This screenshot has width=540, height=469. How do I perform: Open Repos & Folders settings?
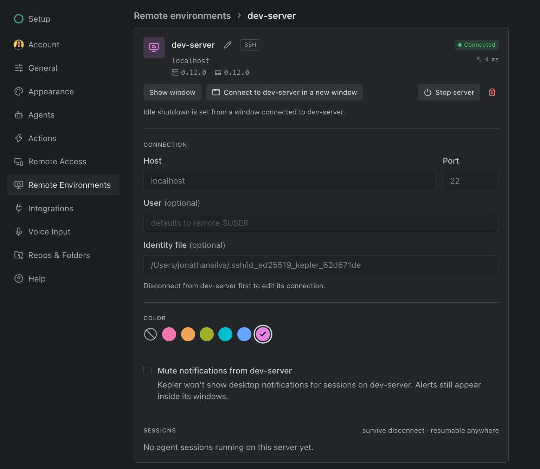63,255
